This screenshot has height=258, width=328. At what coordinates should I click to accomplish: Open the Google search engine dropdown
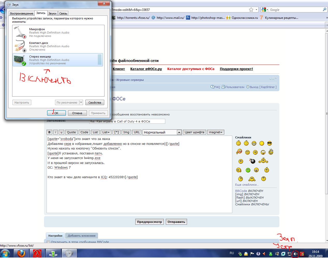(264, 10)
